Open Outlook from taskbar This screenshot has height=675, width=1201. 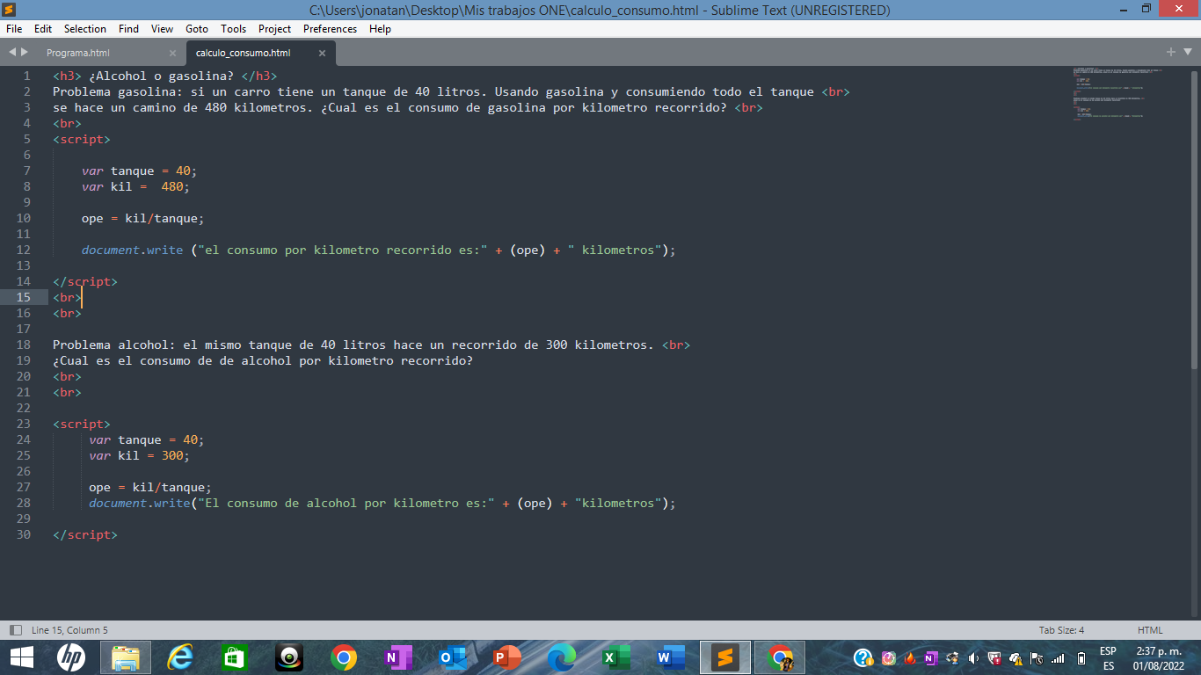click(x=453, y=657)
